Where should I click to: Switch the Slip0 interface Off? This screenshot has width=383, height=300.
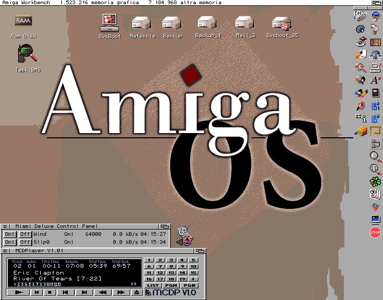coord(25,242)
